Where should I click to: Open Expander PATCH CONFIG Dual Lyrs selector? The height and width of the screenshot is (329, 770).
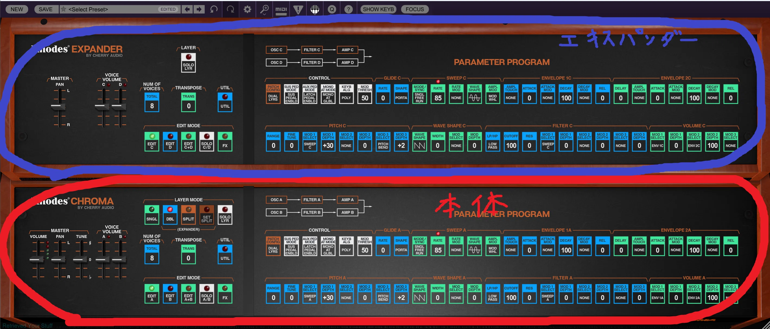[x=273, y=94]
